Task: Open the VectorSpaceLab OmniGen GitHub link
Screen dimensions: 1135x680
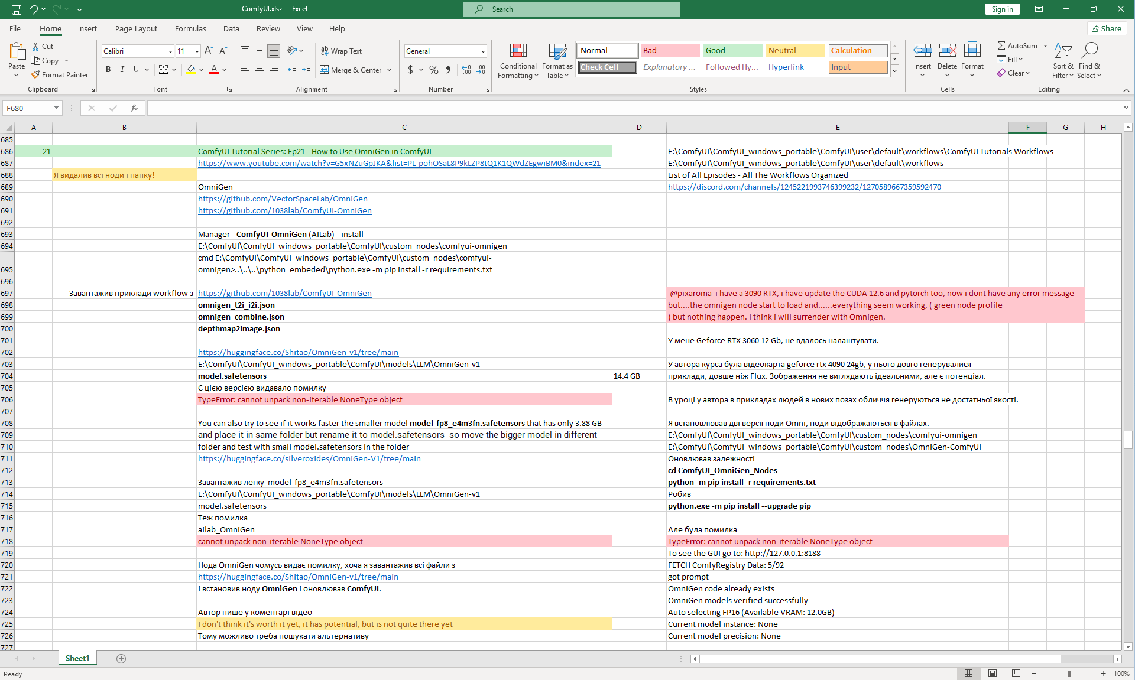Action: 283,199
